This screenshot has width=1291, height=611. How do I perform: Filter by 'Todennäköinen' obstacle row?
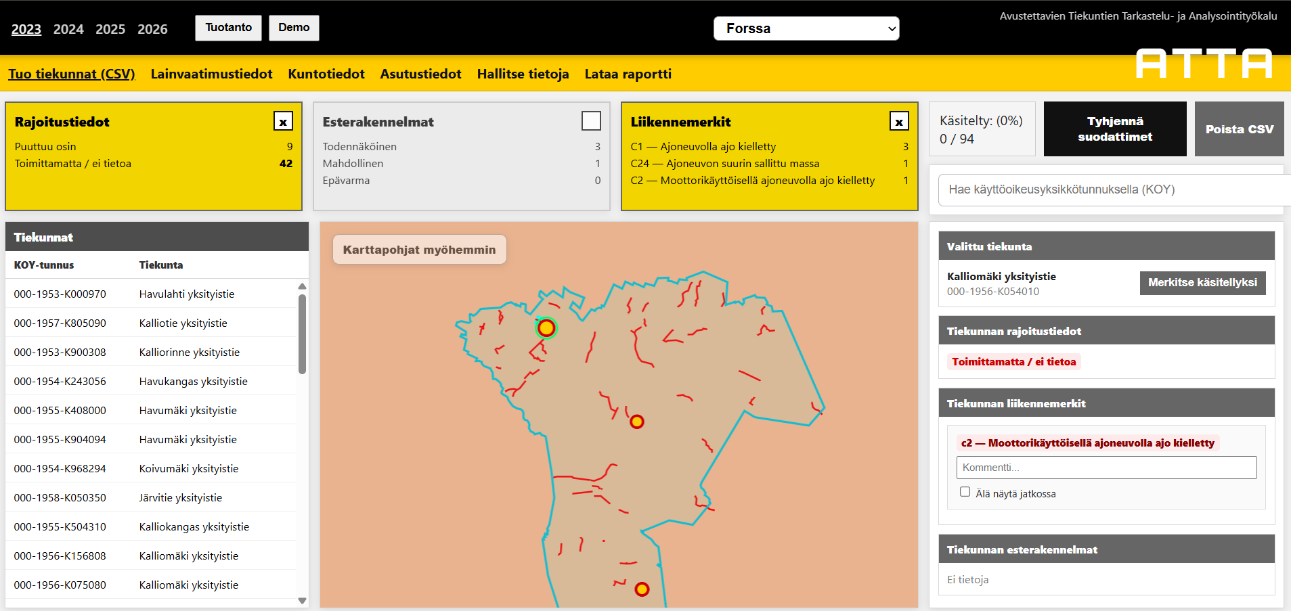[x=462, y=146]
